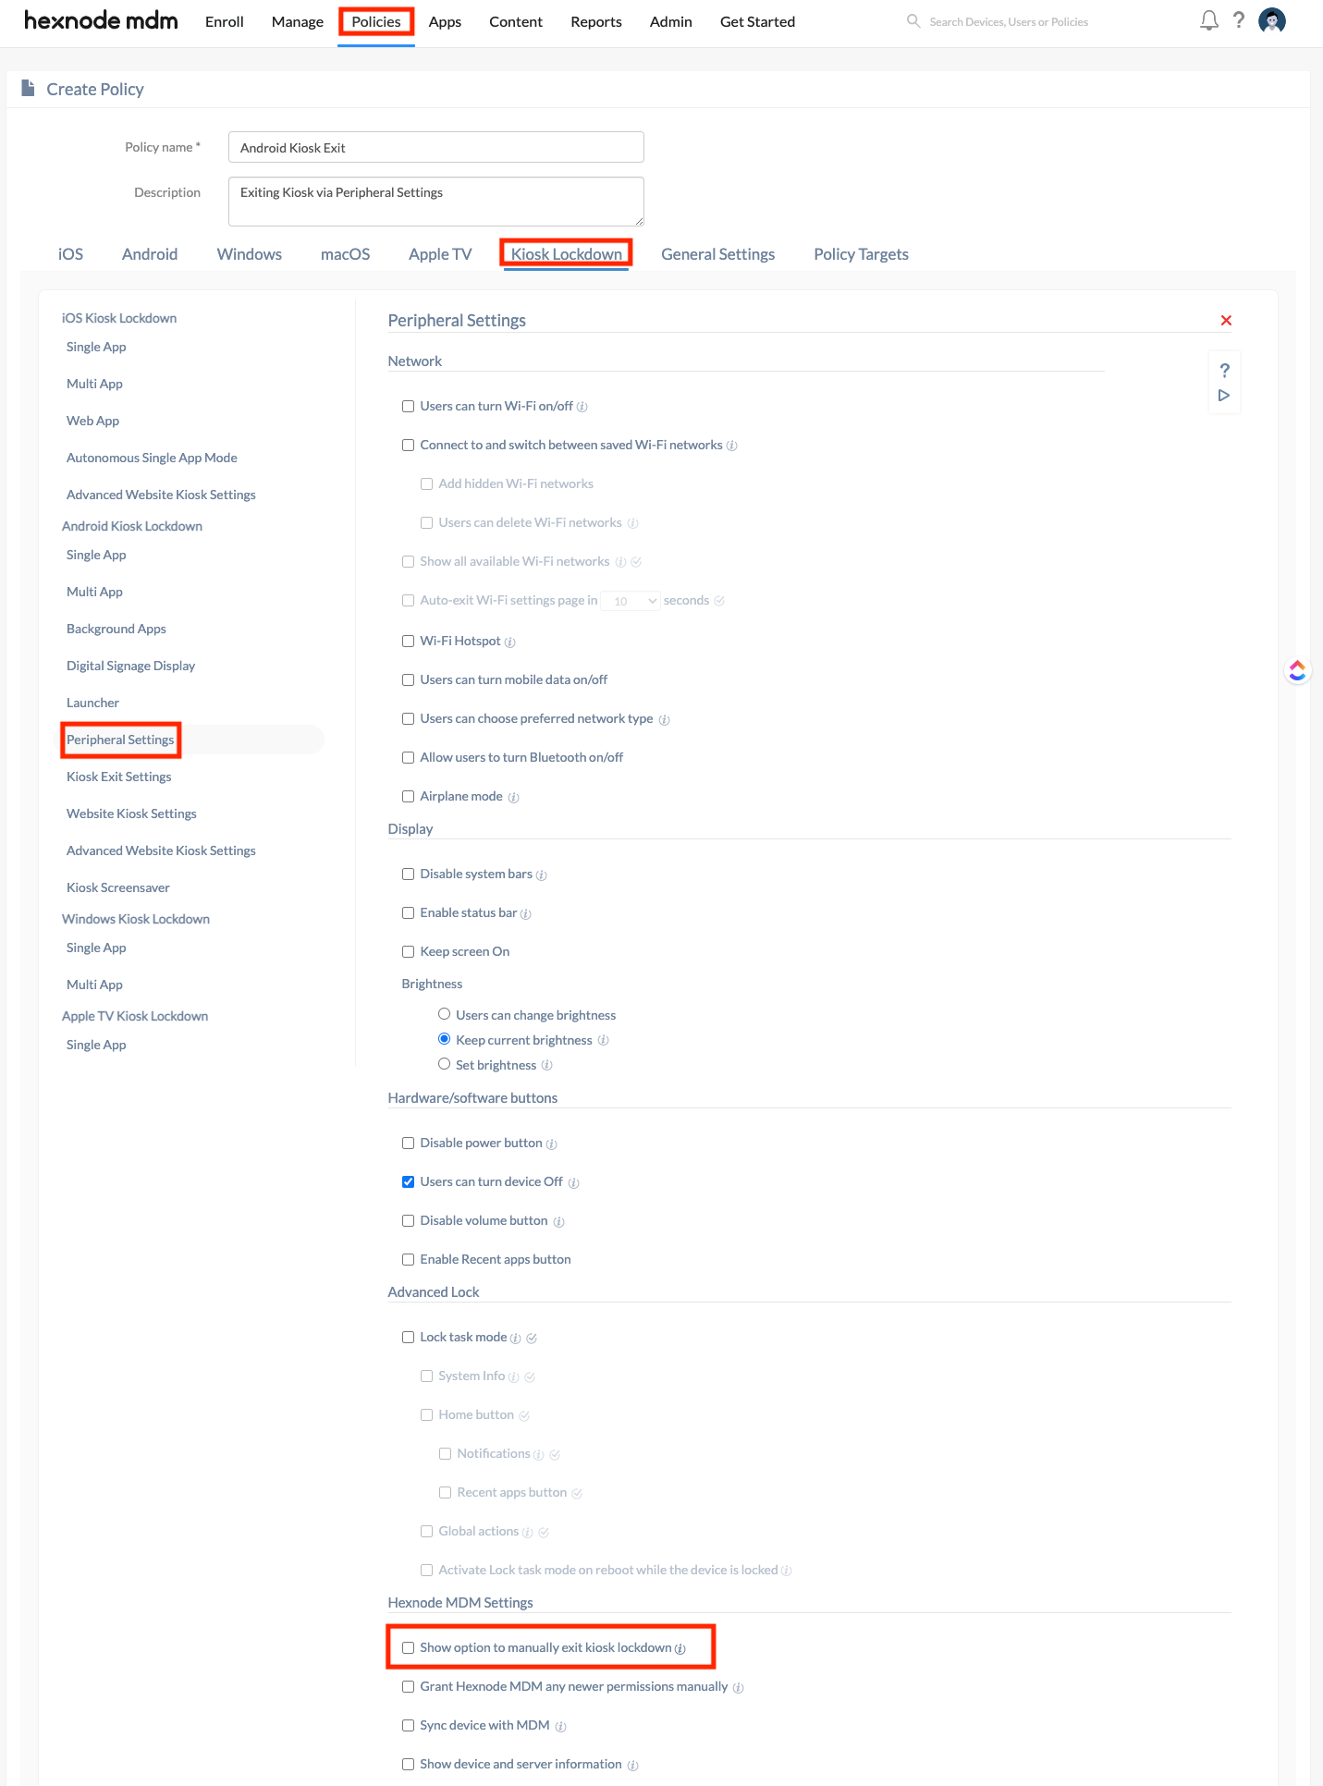Focus the Search Devices, Users or Policies box
The height and width of the screenshot is (1786, 1323).
click(x=1009, y=21)
